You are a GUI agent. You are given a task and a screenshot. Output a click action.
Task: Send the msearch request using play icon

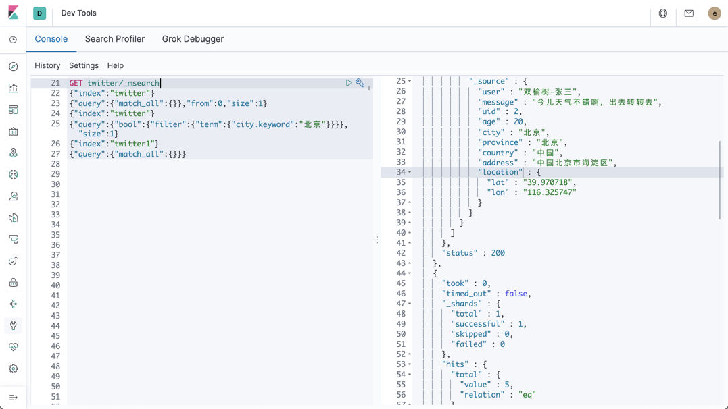point(349,82)
